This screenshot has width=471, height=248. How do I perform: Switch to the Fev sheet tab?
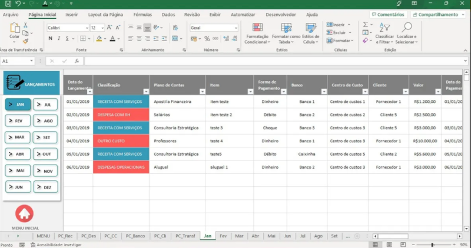pyautogui.click(x=223, y=236)
